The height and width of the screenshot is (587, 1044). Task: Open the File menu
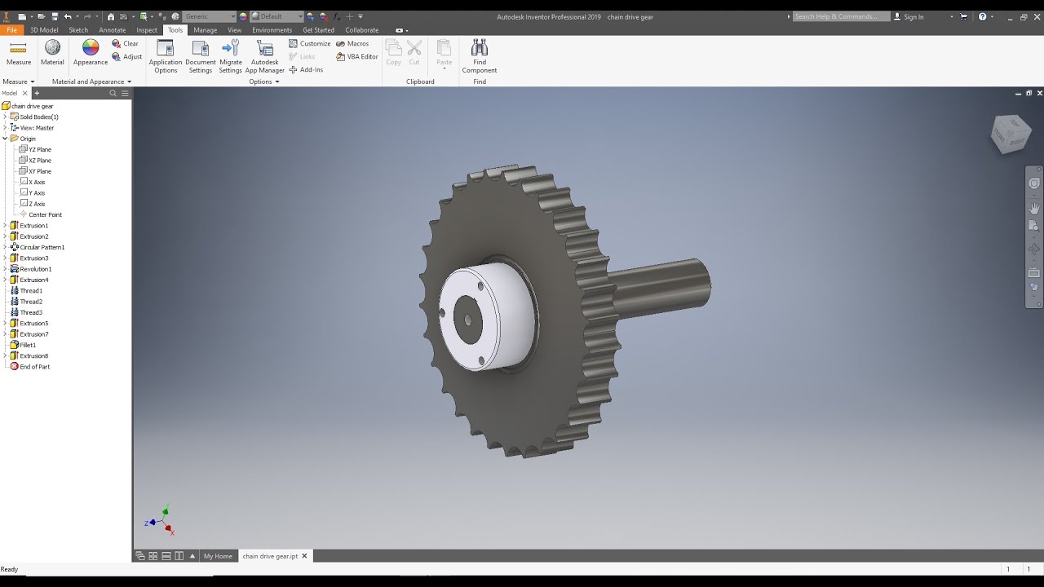pos(12,30)
